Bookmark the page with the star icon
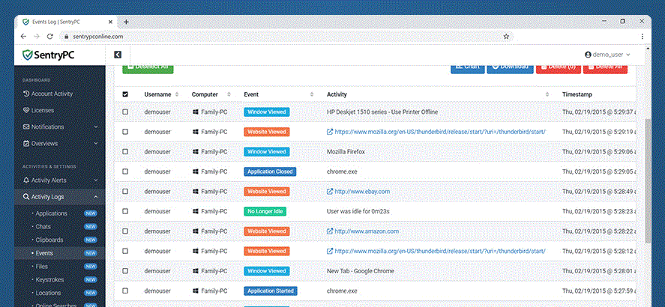Screen dimensions: 665x307 (x=506, y=37)
